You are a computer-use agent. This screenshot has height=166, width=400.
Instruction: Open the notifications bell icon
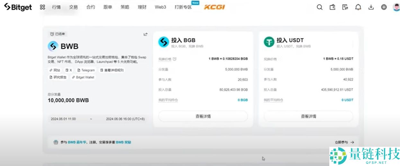point(358,7)
